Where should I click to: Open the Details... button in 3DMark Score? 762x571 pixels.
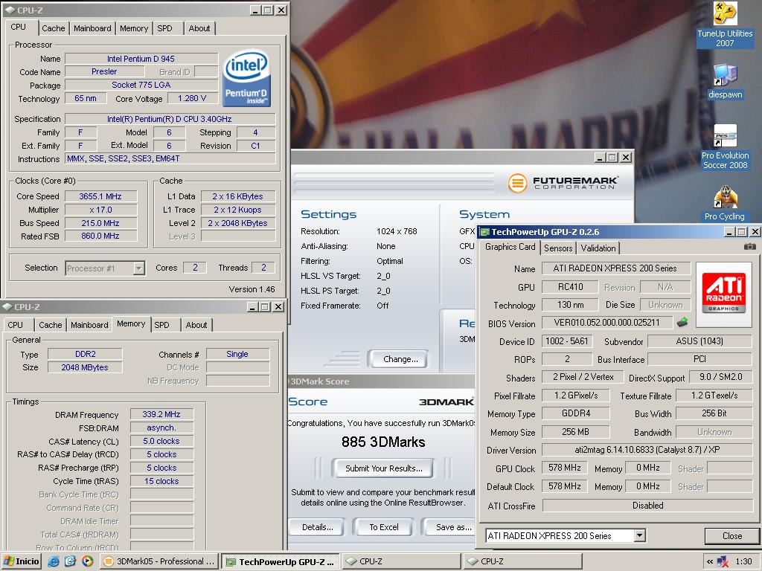[x=317, y=527]
